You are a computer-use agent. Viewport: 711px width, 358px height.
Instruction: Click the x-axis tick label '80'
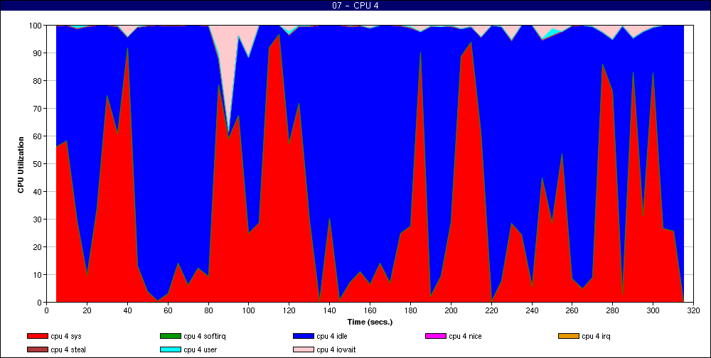[x=208, y=310]
